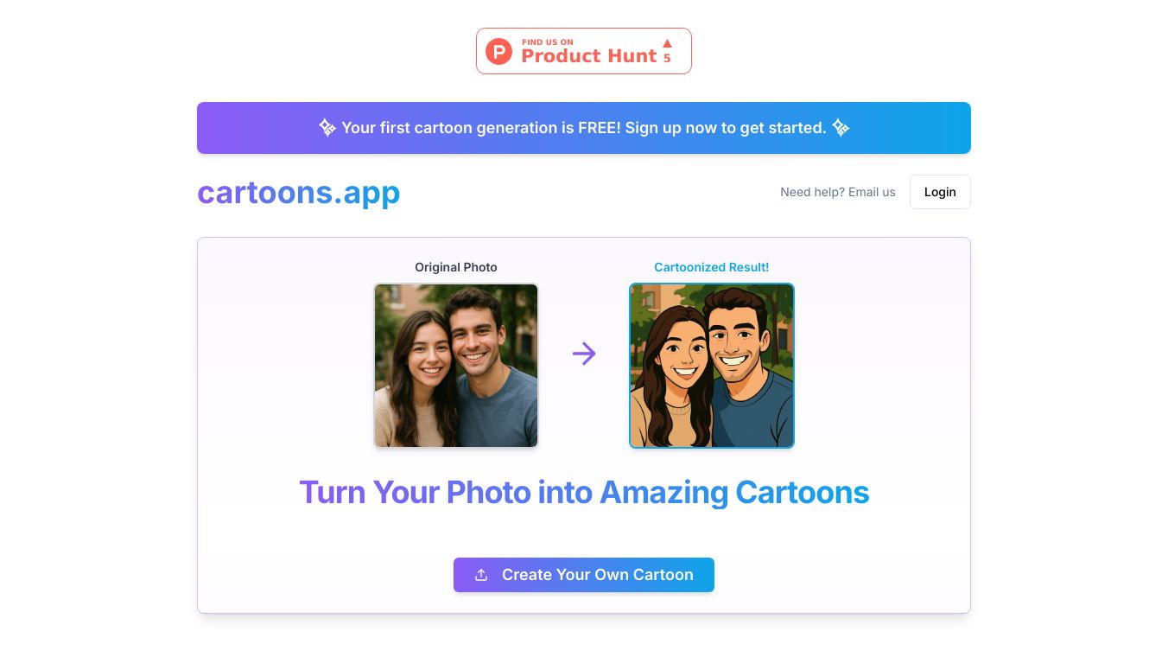This screenshot has width=1168, height=657.
Task: Click the "Turn Your Photo into Amazing Cartoons" heading
Action: point(584,493)
